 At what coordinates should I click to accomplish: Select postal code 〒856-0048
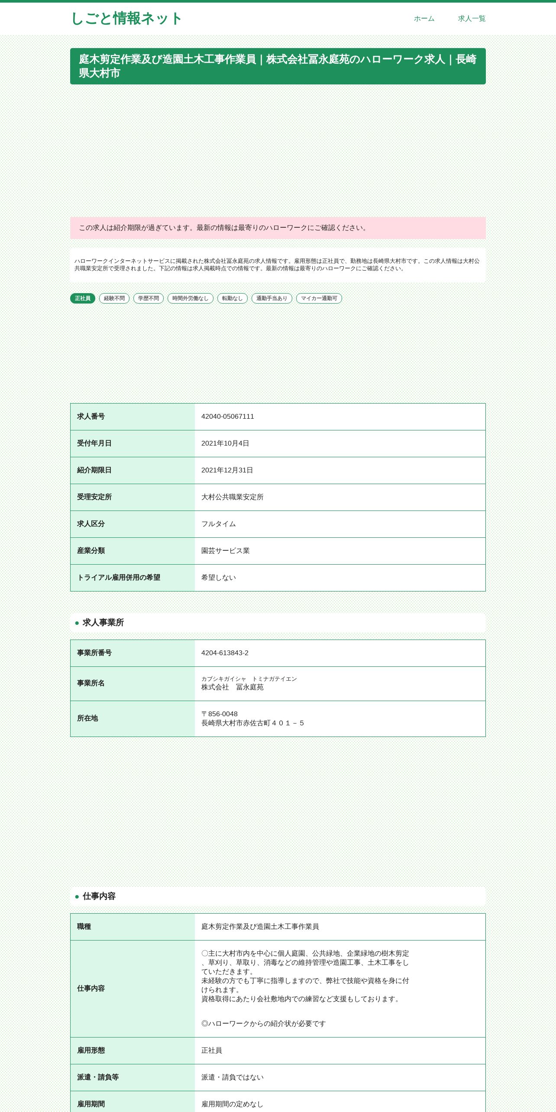click(x=220, y=714)
